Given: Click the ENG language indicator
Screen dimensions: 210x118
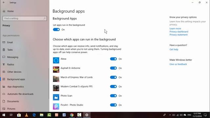Looking at the screenshot, I should (189, 115).
